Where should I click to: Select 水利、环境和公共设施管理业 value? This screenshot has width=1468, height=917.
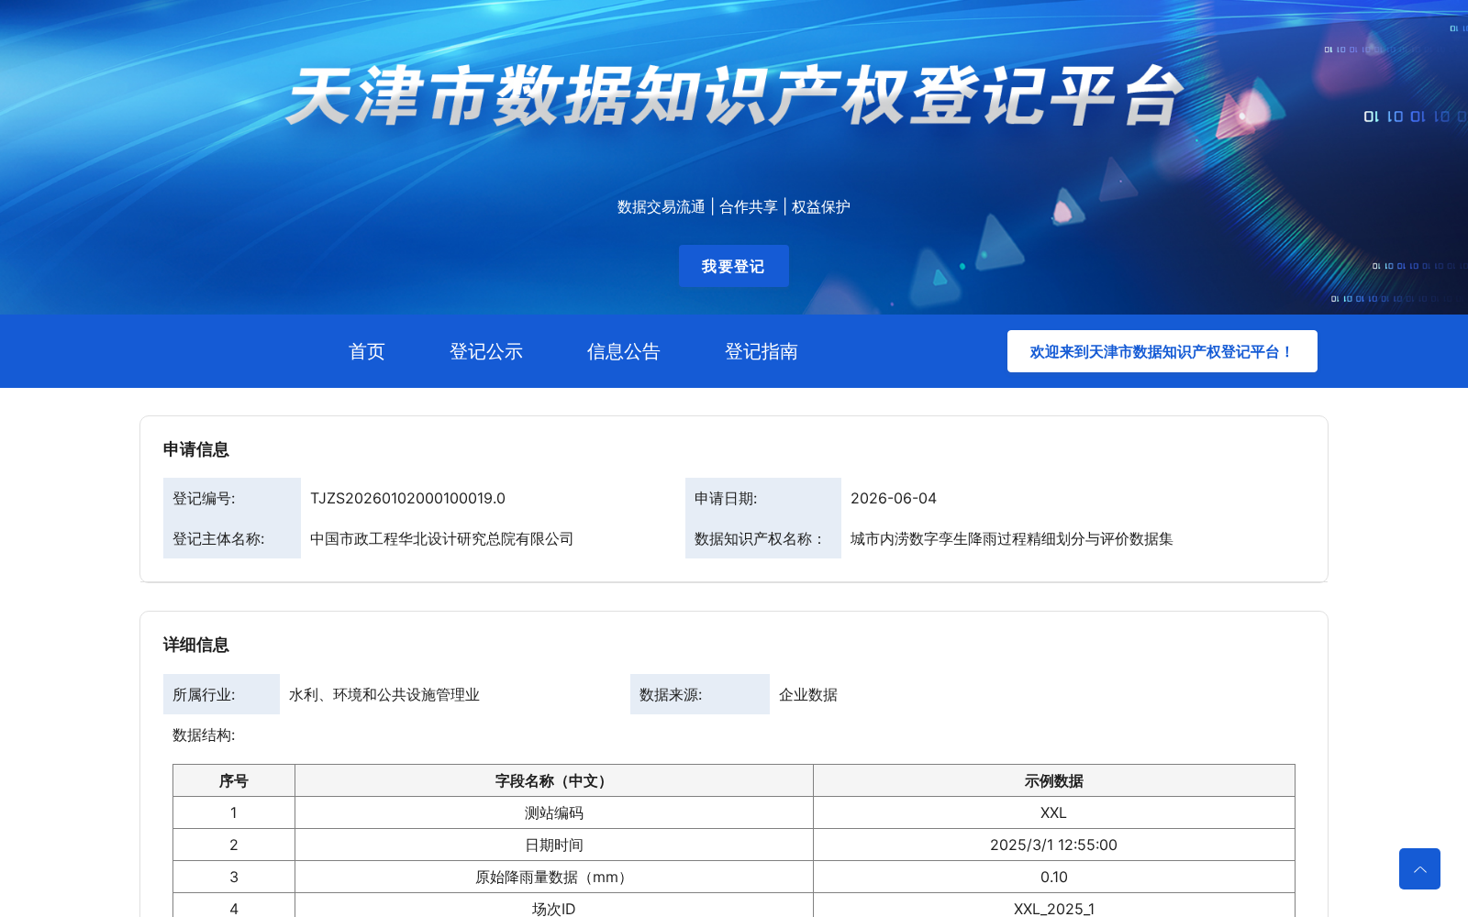coord(384,694)
